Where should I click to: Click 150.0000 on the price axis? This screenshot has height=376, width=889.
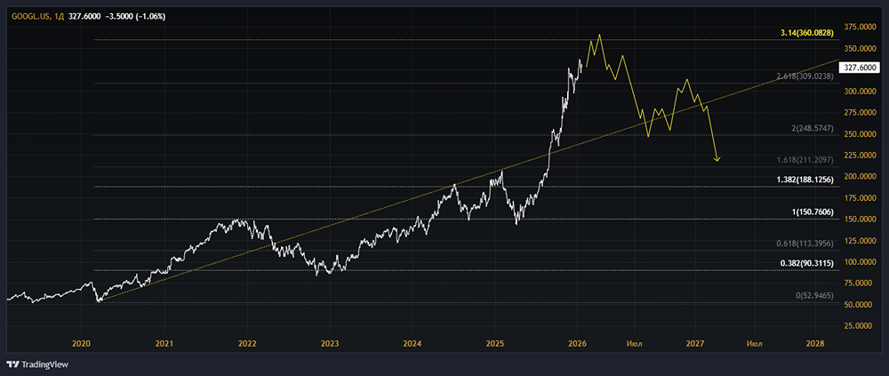(858, 220)
